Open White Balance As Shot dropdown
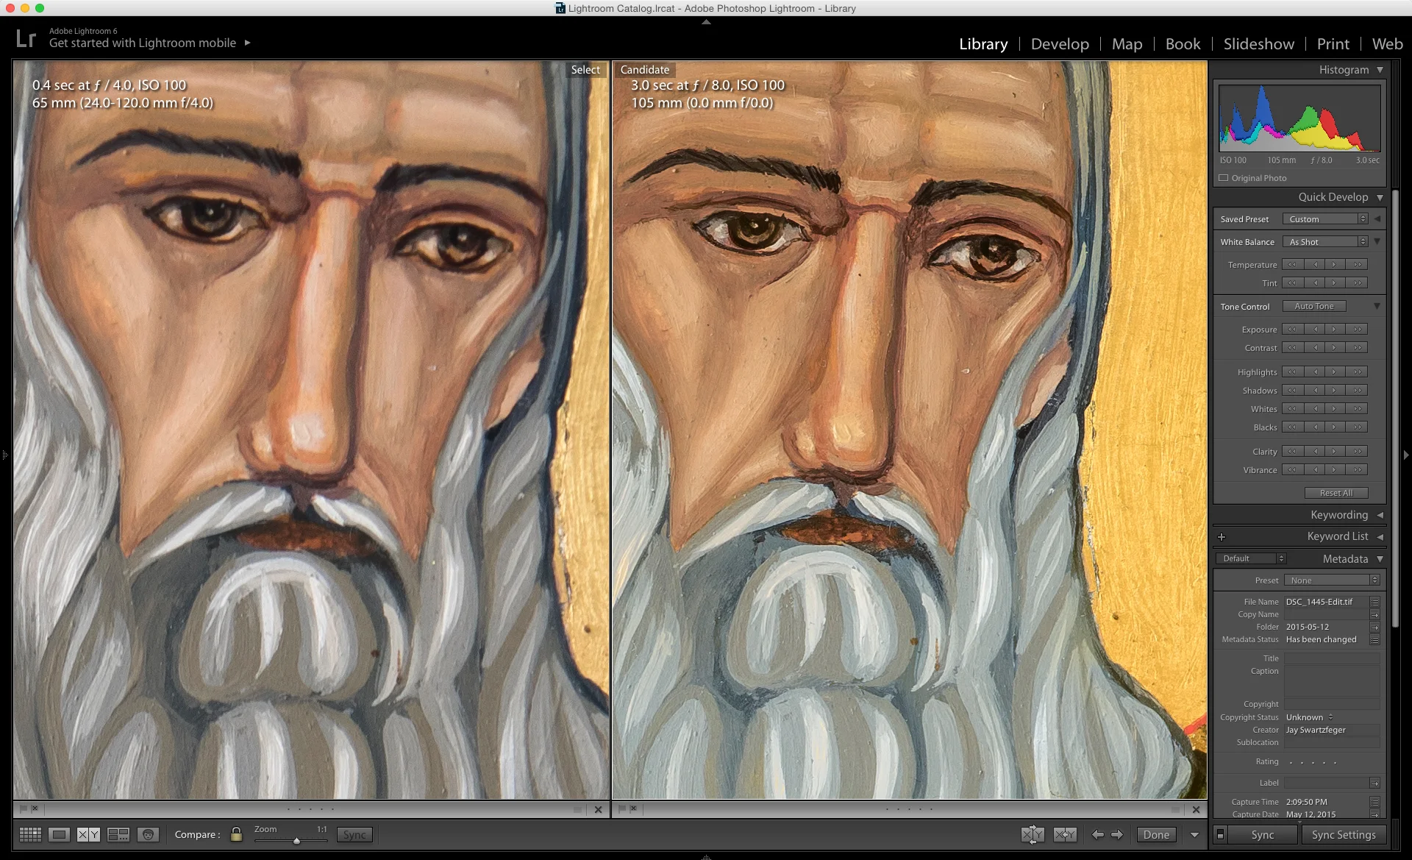Screen dimensions: 1412x860 tap(1324, 242)
